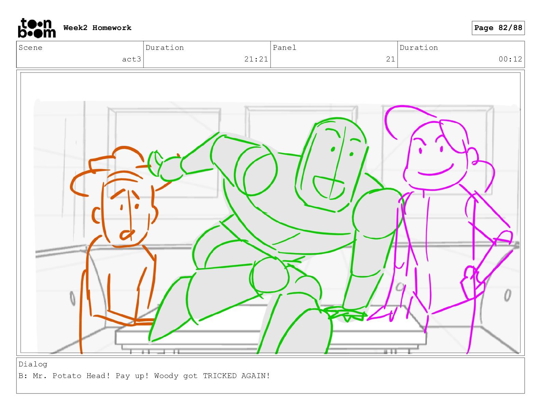This screenshot has width=541, height=418.
Task: Click the scene duration value '21:21'
Action: tap(256, 59)
